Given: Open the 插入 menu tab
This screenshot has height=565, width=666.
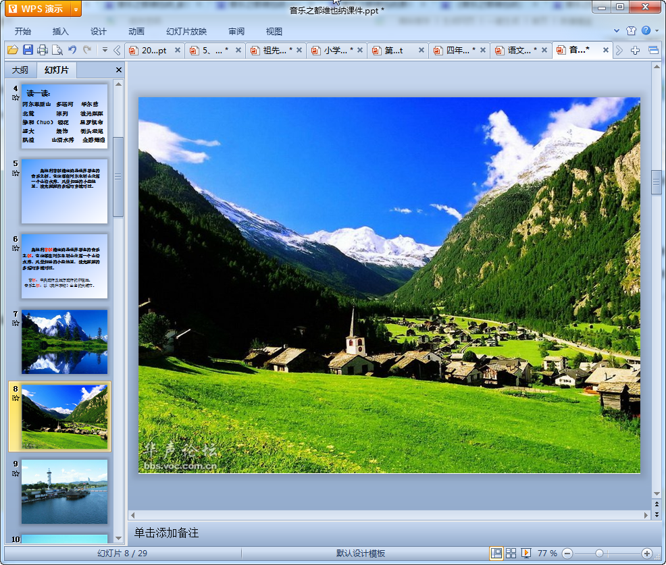Looking at the screenshot, I should pos(60,32).
